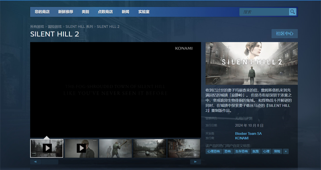Click SILENT HILL 2 breadcrumb link
321x170 pixels.
click(x=108, y=27)
